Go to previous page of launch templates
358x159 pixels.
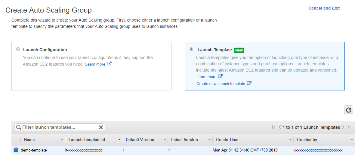point(279,127)
